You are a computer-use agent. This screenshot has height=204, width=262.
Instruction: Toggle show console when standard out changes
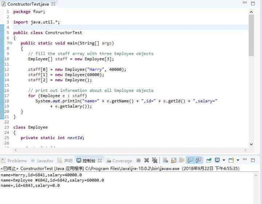(190, 160)
